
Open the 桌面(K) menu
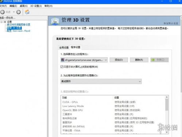[24, 6]
